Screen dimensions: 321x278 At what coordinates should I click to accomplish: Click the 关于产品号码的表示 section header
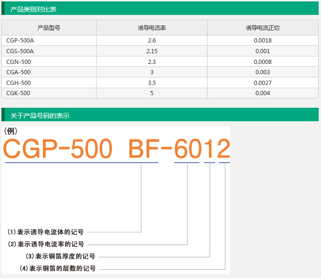click(x=40, y=115)
